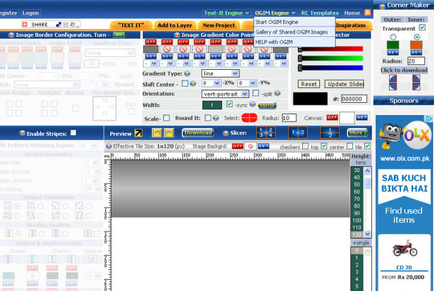The image size is (434, 291).
Task: Click help icon beside Round It
Action: coord(215,118)
